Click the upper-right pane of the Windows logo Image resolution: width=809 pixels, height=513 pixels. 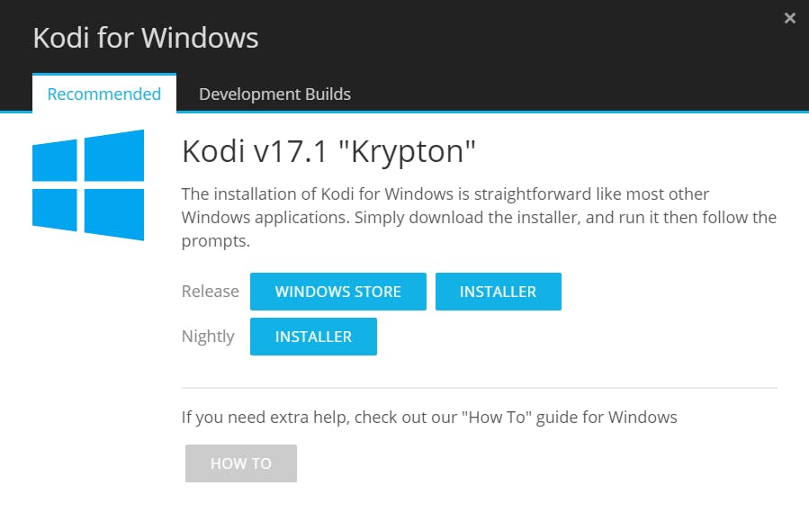pos(114,155)
